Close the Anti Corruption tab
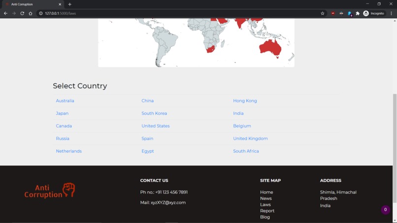The image size is (397, 223). [60, 4]
